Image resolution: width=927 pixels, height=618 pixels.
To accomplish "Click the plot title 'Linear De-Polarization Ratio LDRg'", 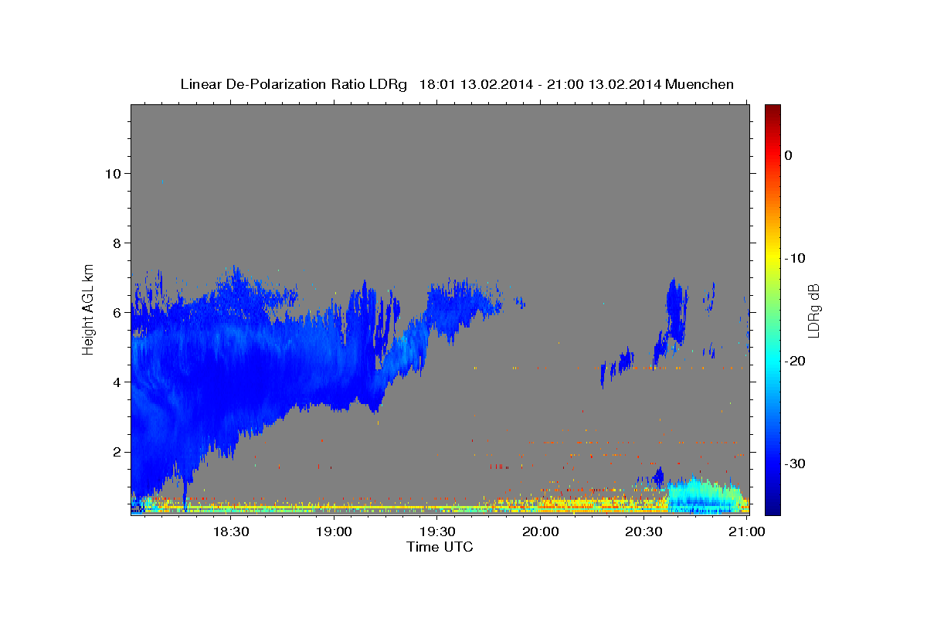I will coord(294,83).
